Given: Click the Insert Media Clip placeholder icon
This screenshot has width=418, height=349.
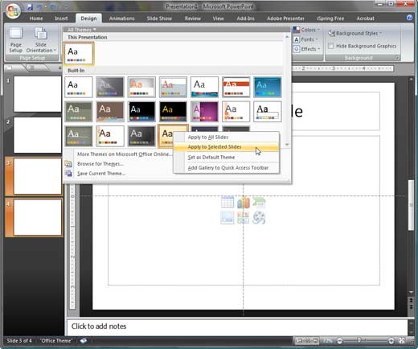Looking at the screenshot, I should (x=259, y=218).
